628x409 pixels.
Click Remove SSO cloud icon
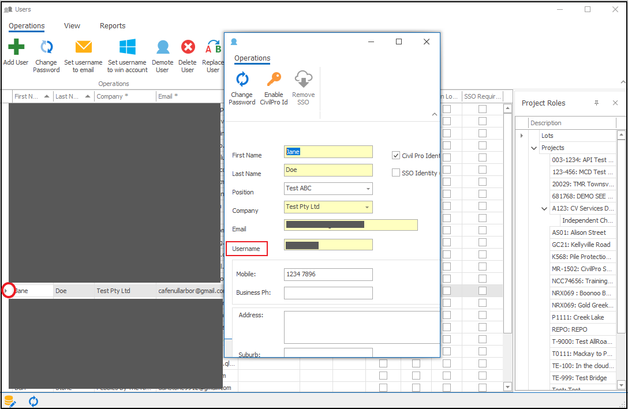(x=303, y=80)
